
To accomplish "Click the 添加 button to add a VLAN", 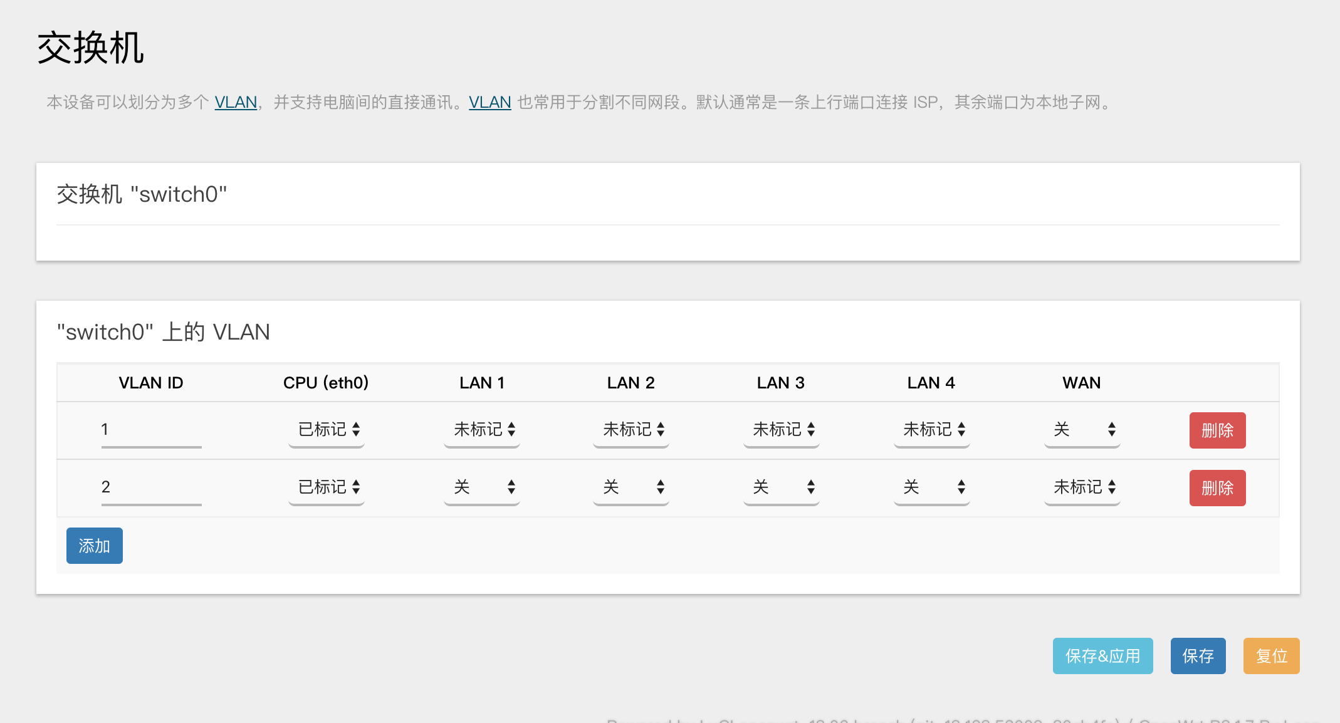I will (95, 546).
